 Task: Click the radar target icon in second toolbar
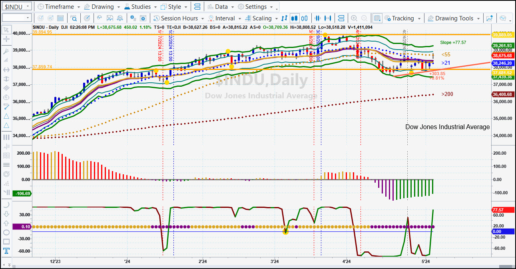coord(87,18)
